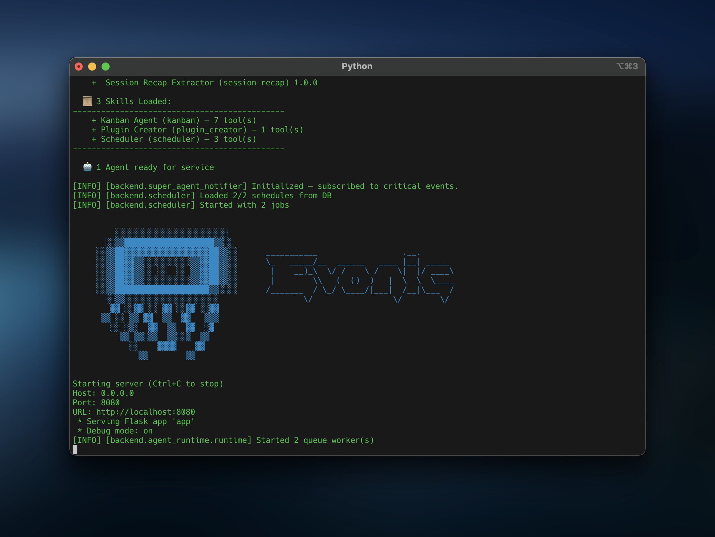Close the Python terminal window
Screen dimensions: 715x537
click(79, 67)
